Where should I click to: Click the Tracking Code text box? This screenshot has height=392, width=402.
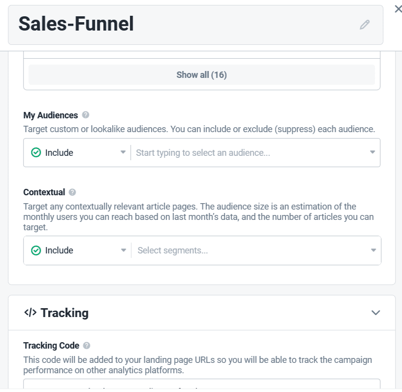tap(202, 385)
